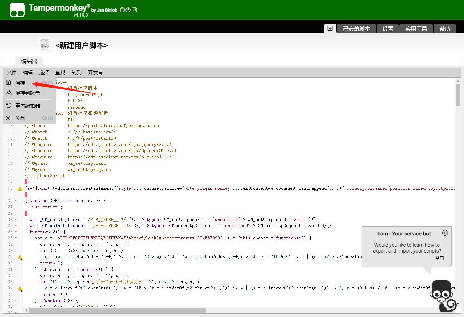Open the GitHub icon link in header
464x317 pixels.
click(x=122, y=10)
